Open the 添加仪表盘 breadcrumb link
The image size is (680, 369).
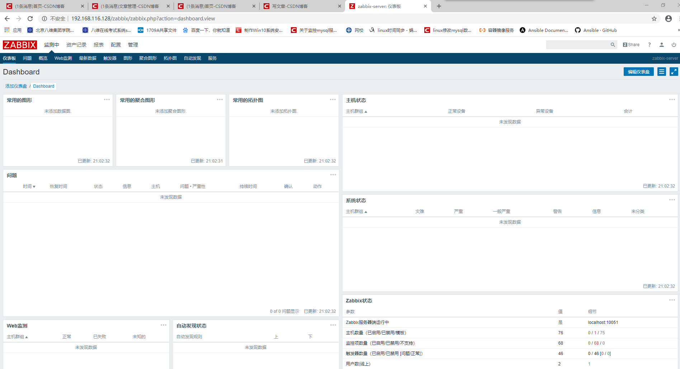[16, 86]
